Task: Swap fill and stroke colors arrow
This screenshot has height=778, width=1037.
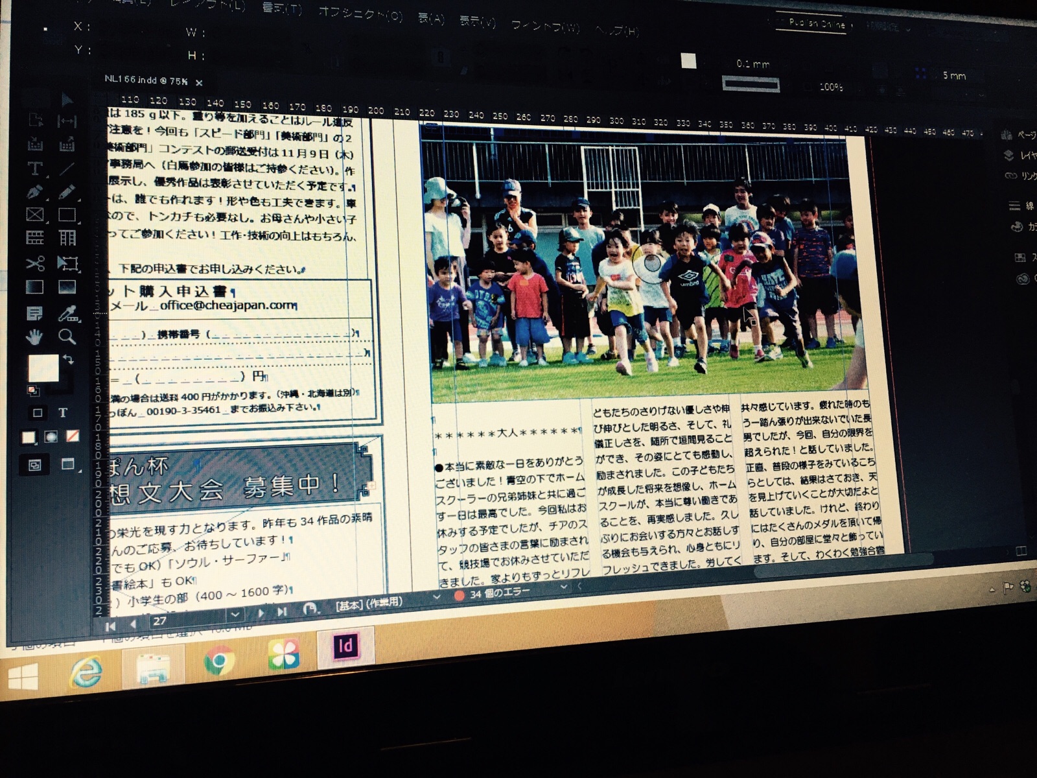Action: point(69,359)
